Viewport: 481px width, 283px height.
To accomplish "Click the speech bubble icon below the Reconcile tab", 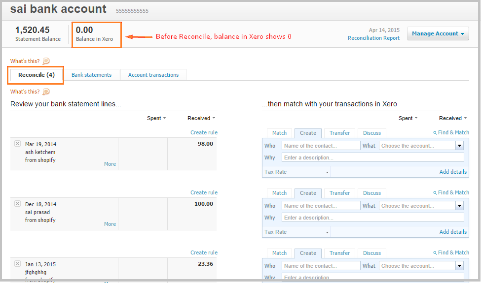I will [46, 92].
